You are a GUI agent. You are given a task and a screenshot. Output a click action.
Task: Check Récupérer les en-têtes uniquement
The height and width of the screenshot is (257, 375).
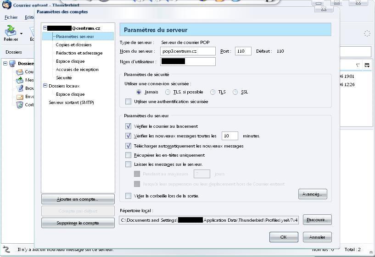[x=128, y=155]
